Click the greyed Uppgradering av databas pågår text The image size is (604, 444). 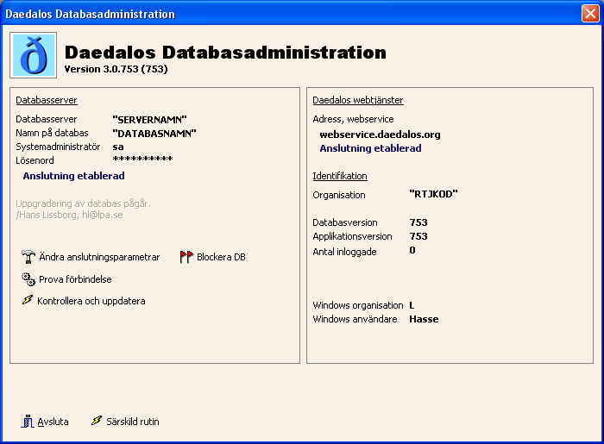(83, 203)
